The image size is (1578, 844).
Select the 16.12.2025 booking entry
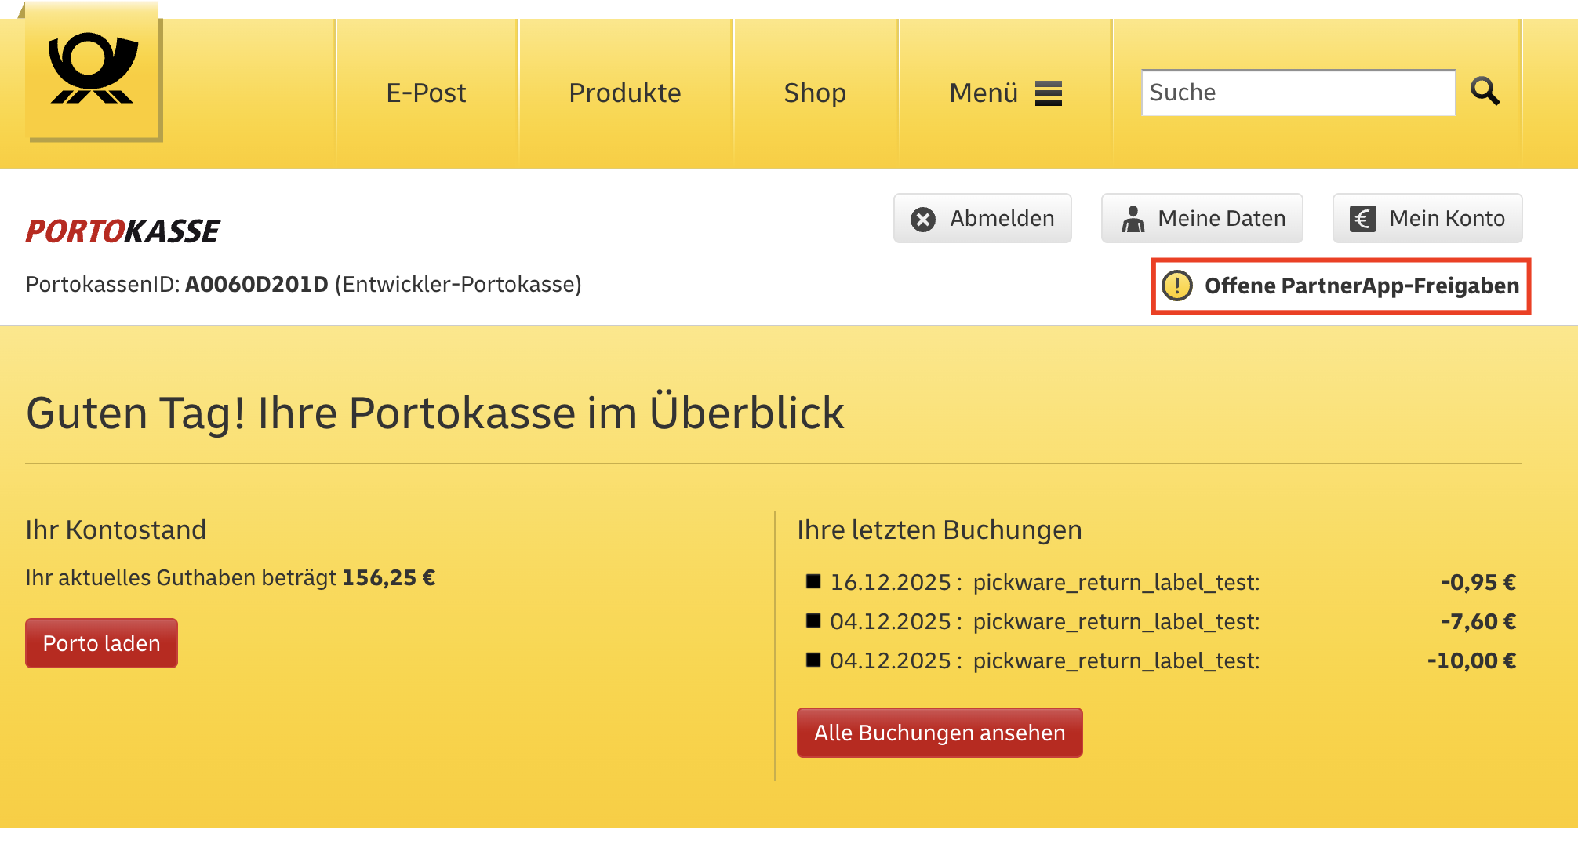(1044, 582)
